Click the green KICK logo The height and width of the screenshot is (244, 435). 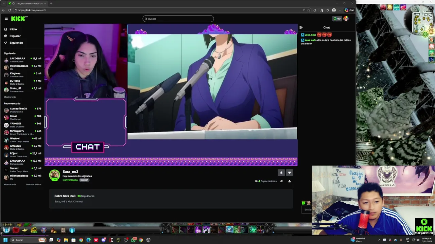tap(18, 19)
